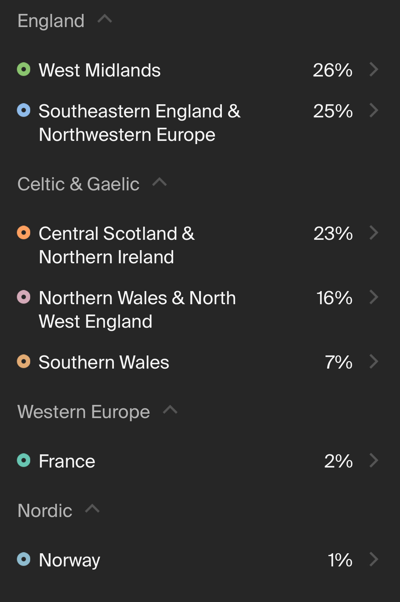Tap the arrow next to Central Scotland 23%
The width and height of the screenshot is (400, 602).
[374, 233]
